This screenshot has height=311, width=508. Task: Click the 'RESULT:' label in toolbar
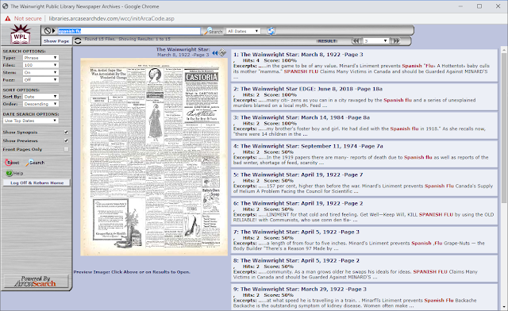pyautogui.click(x=327, y=41)
